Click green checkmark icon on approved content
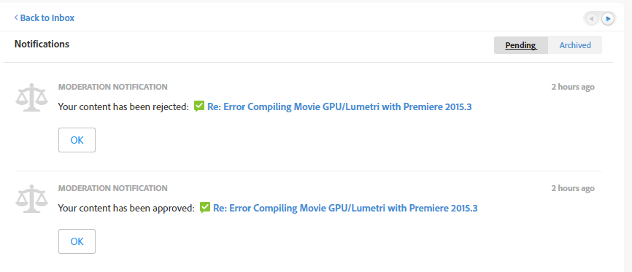Viewport: 632px width, 272px height. pyautogui.click(x=205, y=208)
